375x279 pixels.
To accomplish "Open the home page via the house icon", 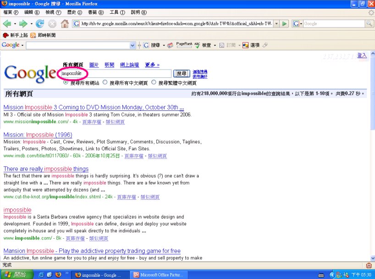I will point(65,23).
